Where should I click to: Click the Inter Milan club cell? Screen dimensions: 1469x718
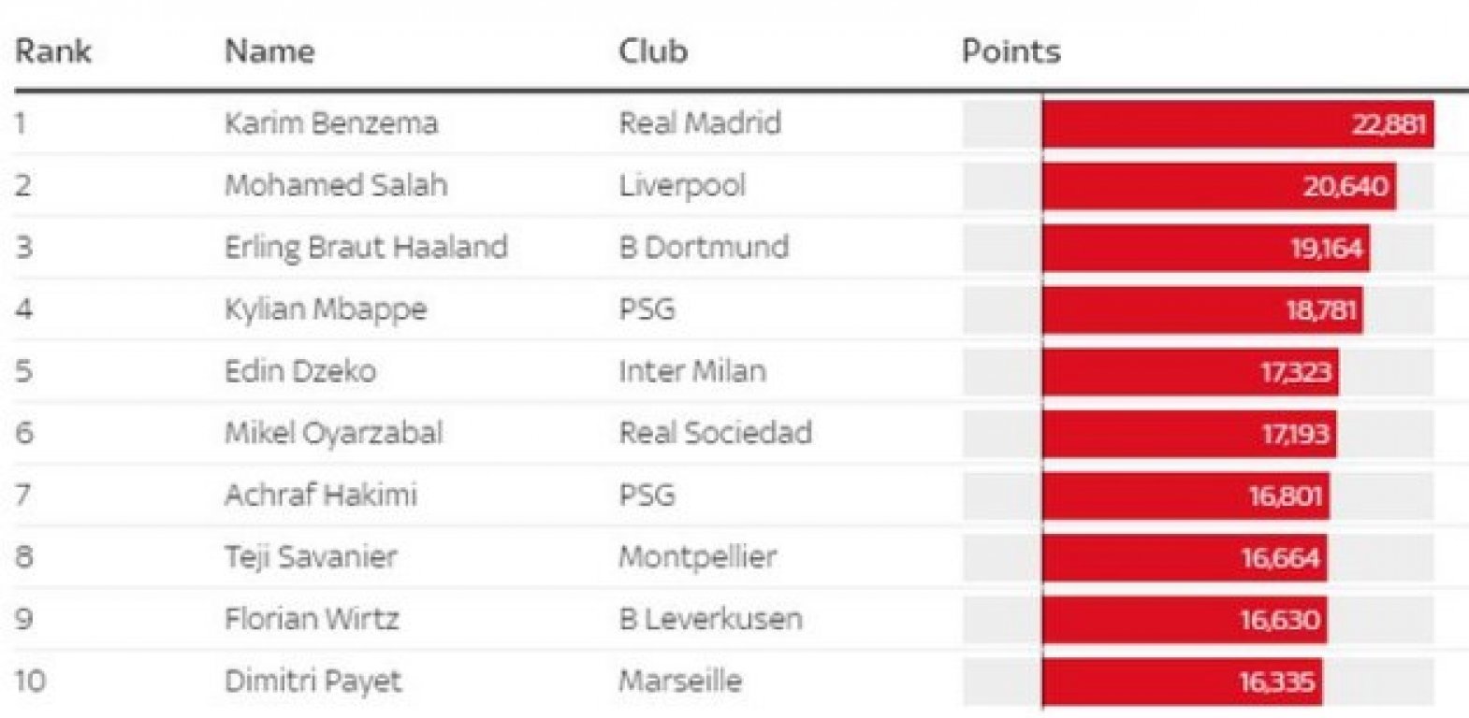692,370
